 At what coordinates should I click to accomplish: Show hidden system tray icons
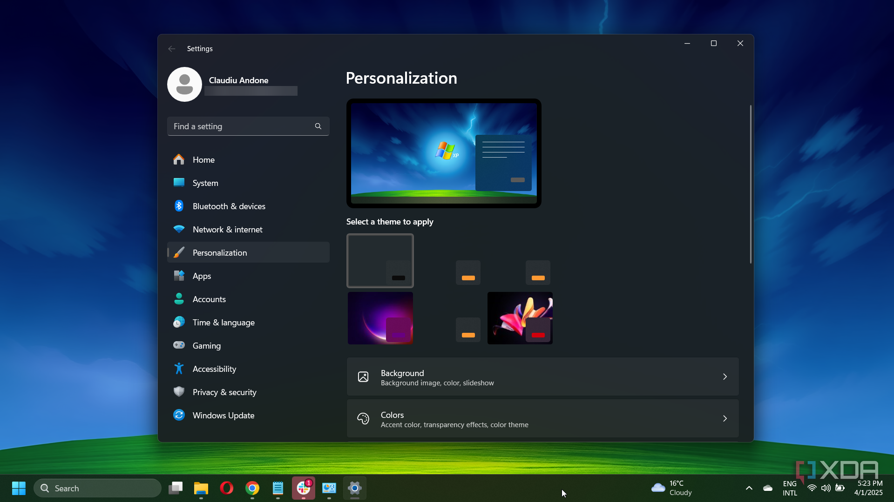pyautogui.click(x=749, y=488)
